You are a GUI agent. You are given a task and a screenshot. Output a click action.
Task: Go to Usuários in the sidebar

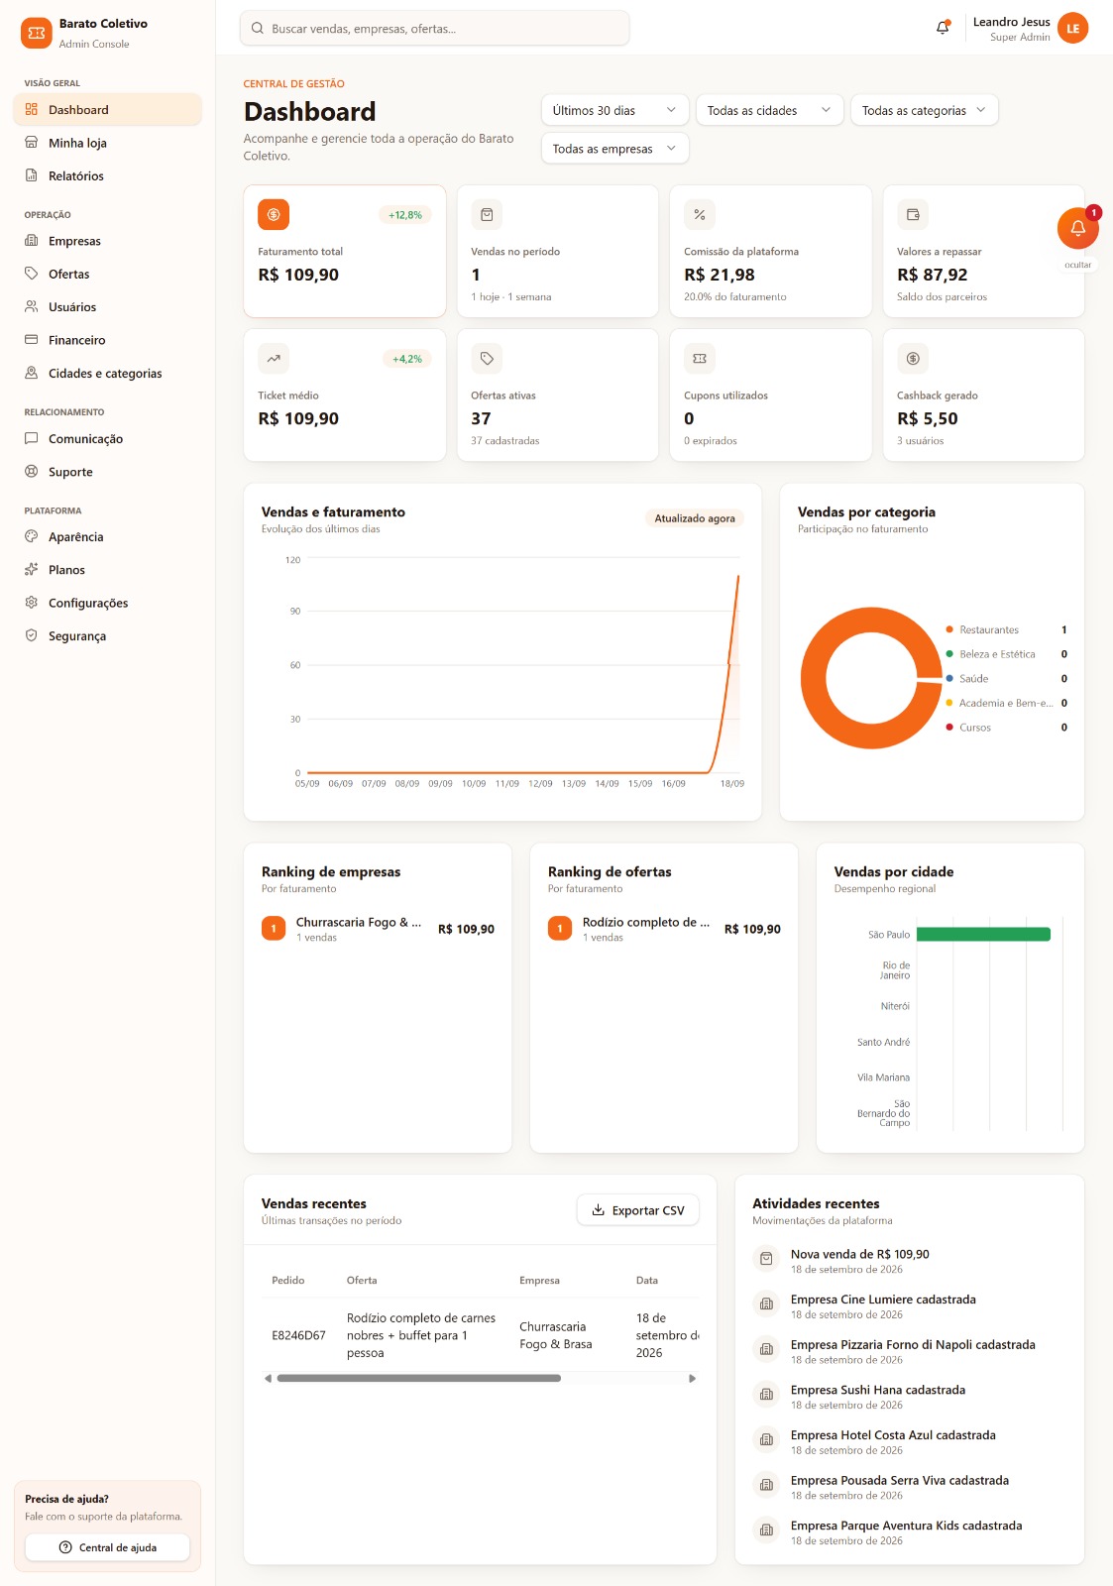tap(107, 307)
